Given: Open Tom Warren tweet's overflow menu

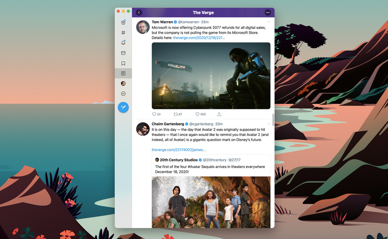Looking at the screenshot, I should pos(268,22).
